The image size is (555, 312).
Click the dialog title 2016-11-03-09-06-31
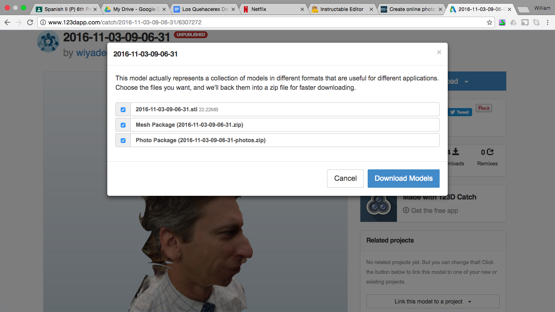tap(145, 54)
